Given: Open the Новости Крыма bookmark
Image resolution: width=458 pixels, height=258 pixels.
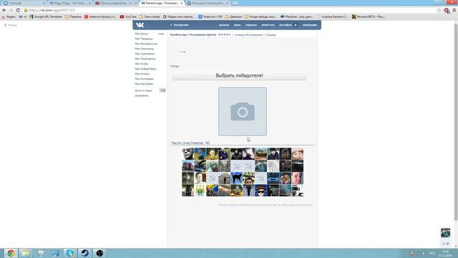Looking at the screenshot, I should (x=100, y=16).
